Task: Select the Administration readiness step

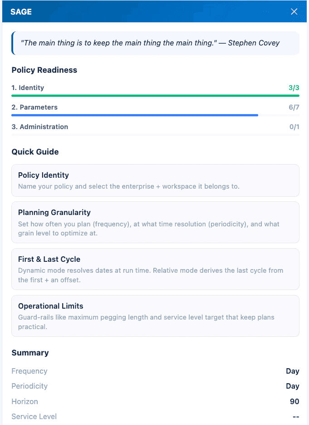Action: [x=40, y=127]
